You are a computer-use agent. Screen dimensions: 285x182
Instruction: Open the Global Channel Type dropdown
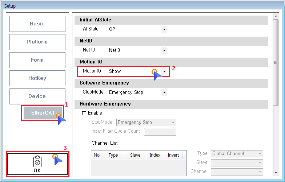tap(237, 154)
